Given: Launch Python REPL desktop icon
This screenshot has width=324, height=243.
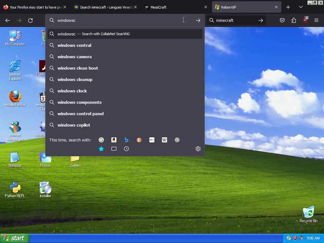Looking at the screenshot, I should point(15,190).
